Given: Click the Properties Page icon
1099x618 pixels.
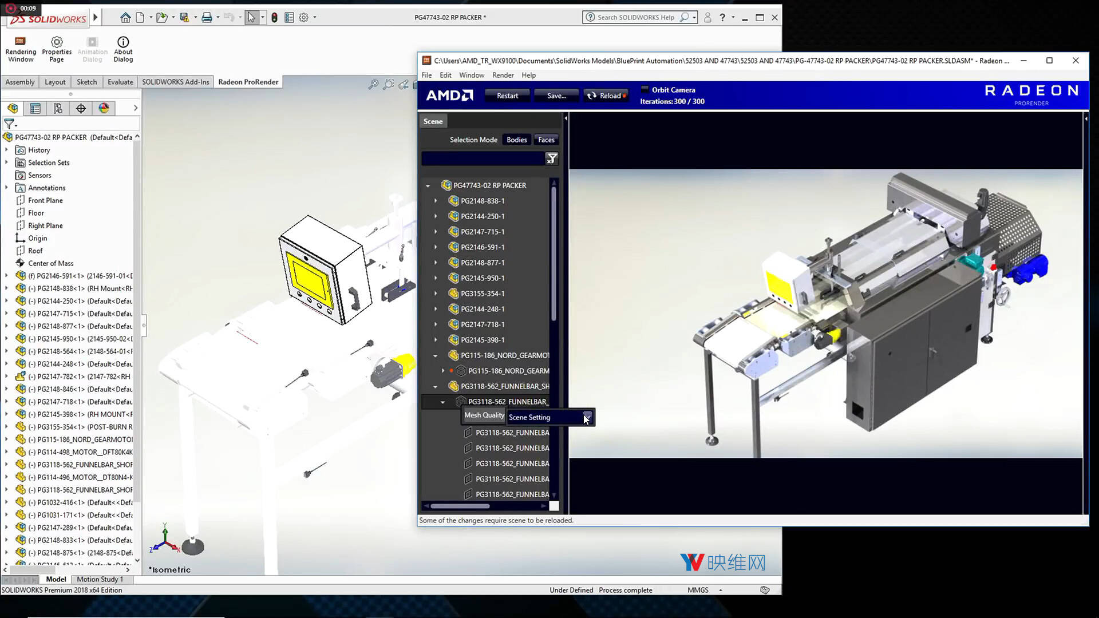Looking at the screenshot, I should coord(57,49).
